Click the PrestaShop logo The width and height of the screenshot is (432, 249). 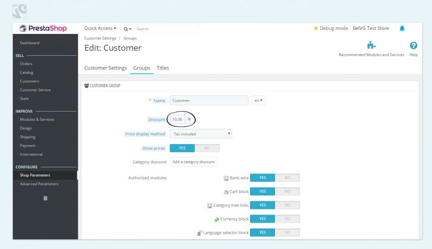43,28
